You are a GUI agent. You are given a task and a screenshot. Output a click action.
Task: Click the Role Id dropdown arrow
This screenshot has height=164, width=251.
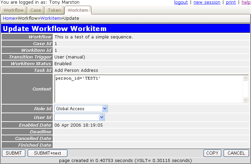tap(104, 109)
